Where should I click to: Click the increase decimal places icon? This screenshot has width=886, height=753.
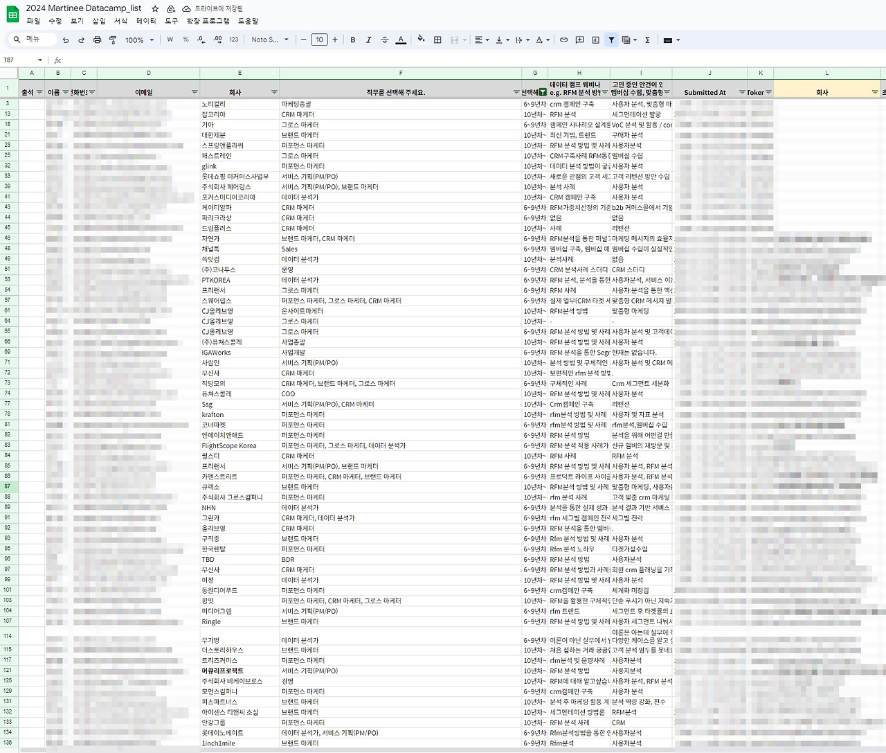(x=217, y=40)
